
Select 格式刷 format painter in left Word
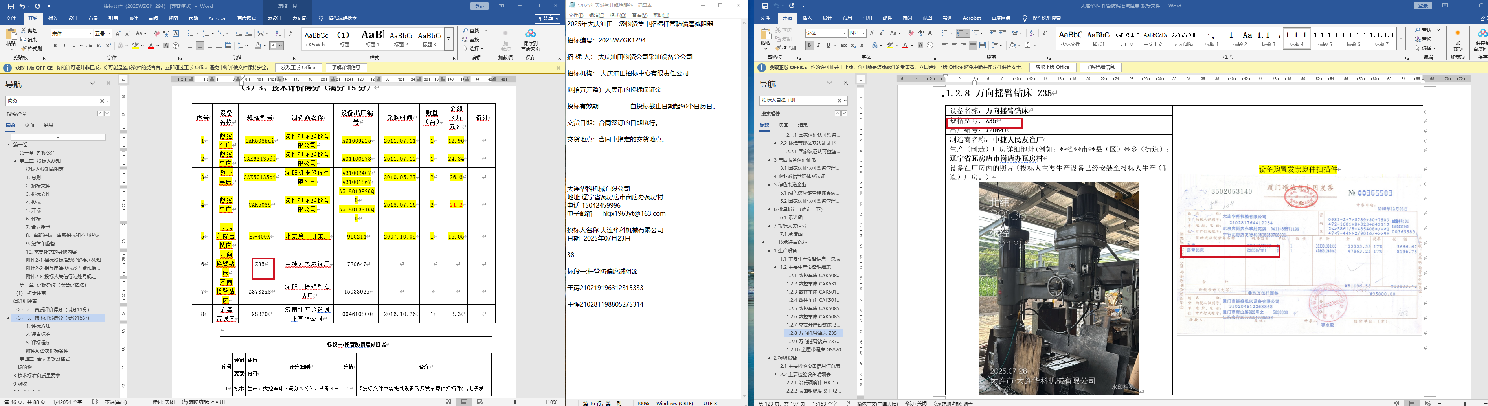[x=31, y=48]
